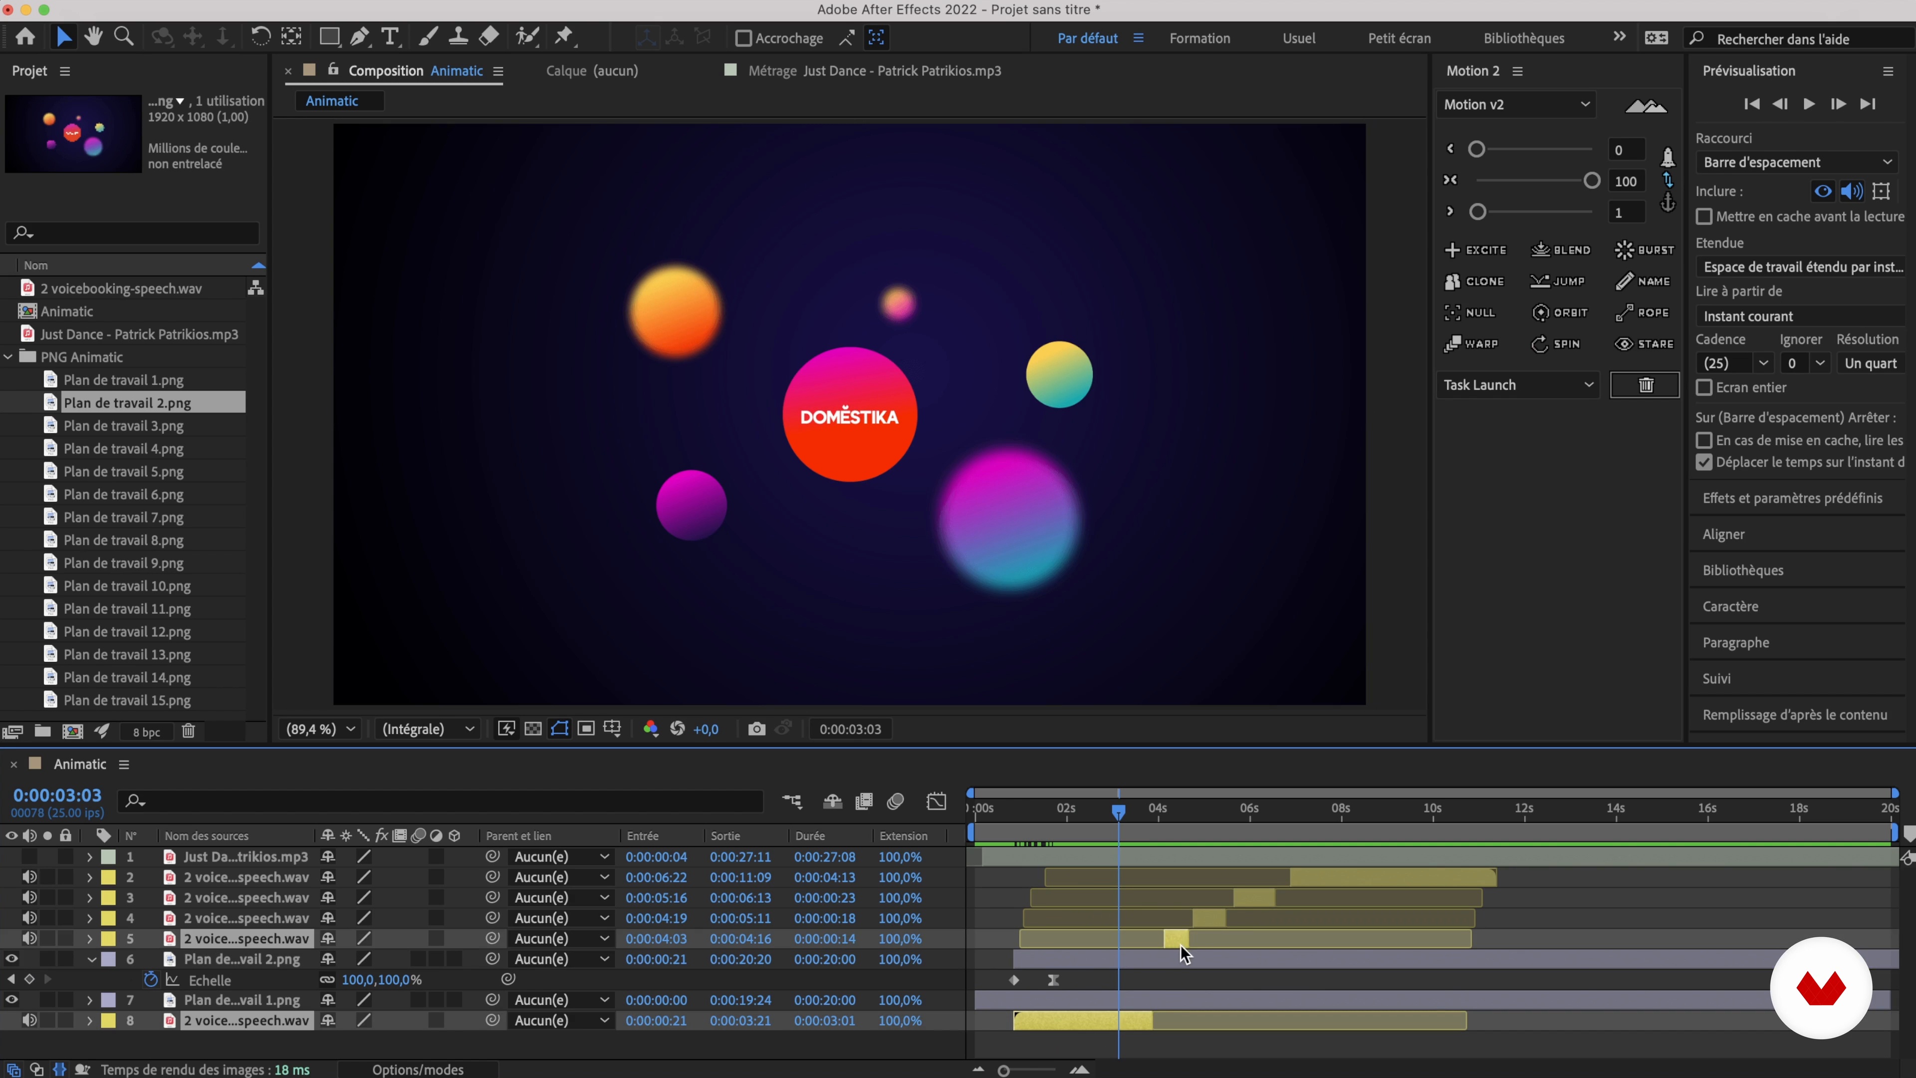
Task: Open the zoom level 89,4 % dropdown
Action: click(x=320, y=729)
